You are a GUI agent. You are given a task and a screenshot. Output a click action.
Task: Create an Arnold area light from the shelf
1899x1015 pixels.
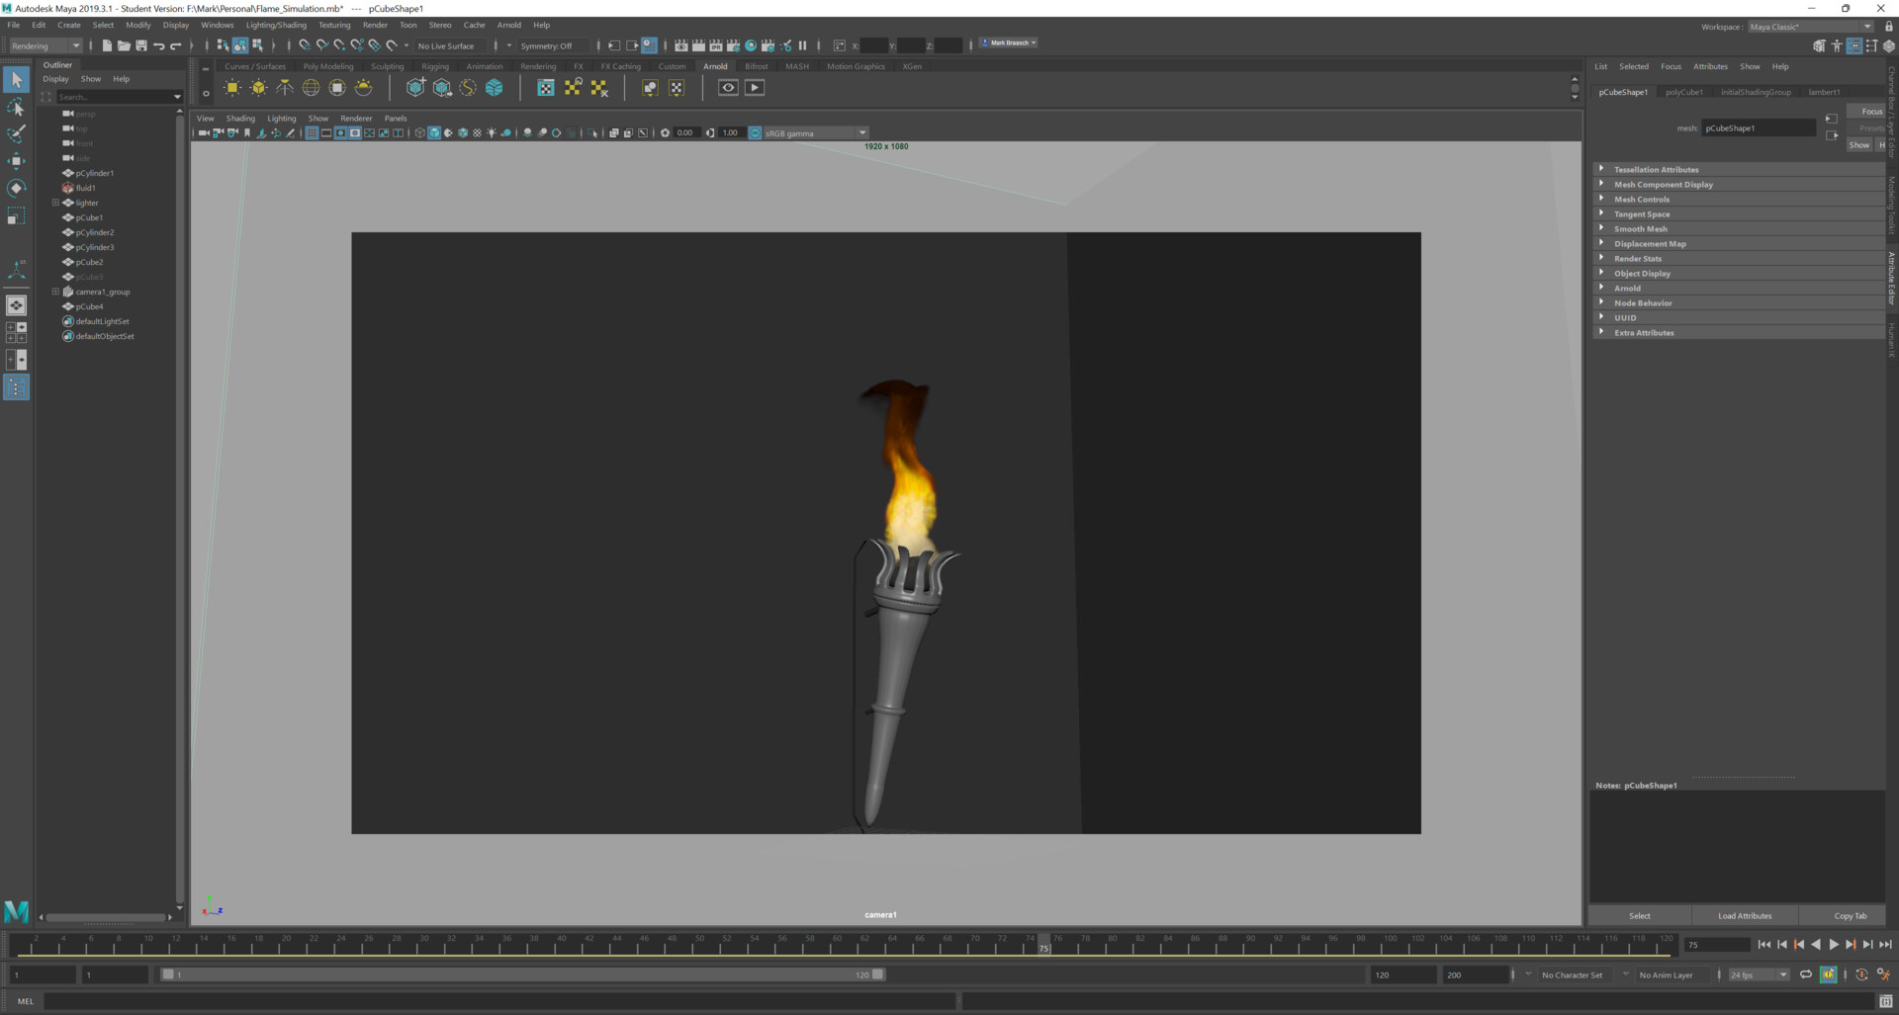pyautogui.click(x=232, y=88)
